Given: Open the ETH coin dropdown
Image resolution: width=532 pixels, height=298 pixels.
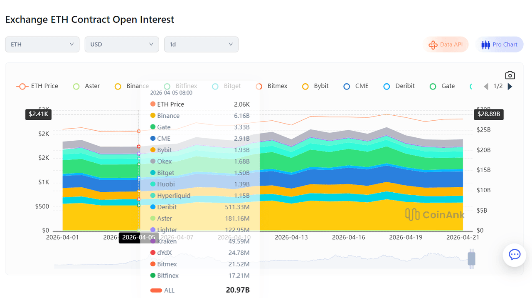Looking at the screenshot, I should click(42, 45).
